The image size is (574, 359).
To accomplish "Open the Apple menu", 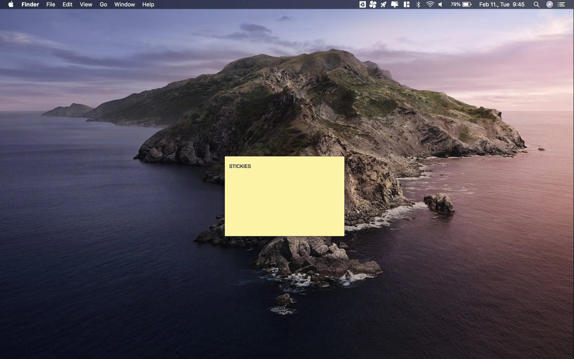I will coord(10,4).
